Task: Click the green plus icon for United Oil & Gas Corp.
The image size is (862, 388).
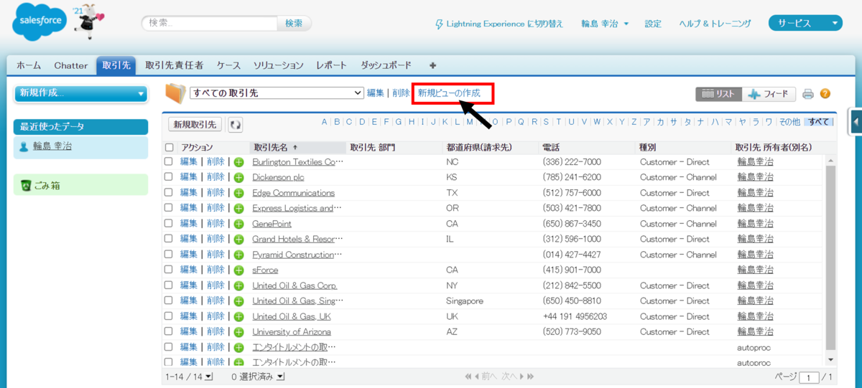Action: (x=238, y=285)
